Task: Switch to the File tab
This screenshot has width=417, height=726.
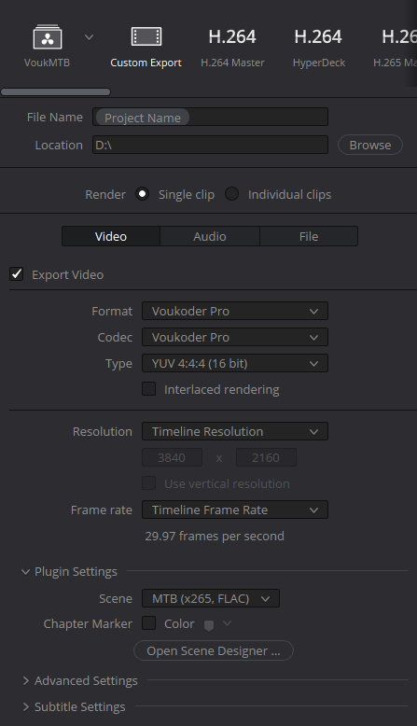Action: [x=309, y=236]
